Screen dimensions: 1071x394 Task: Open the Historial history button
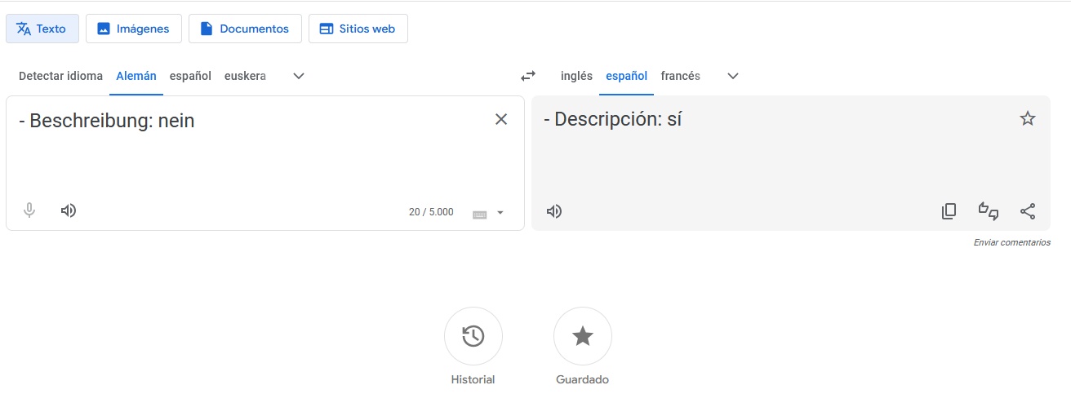point(473,336)
